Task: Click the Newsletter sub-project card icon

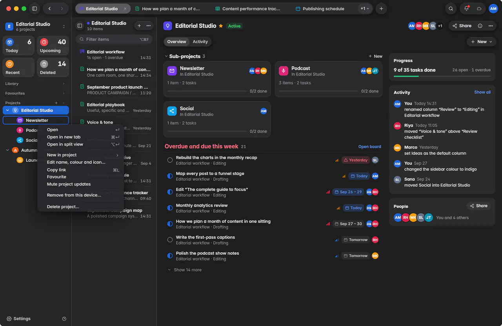Action: (x=172, y=71)
